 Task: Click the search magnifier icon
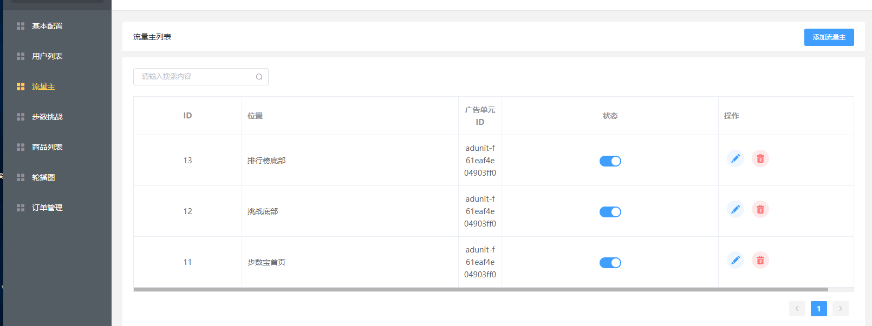[259, 77]
